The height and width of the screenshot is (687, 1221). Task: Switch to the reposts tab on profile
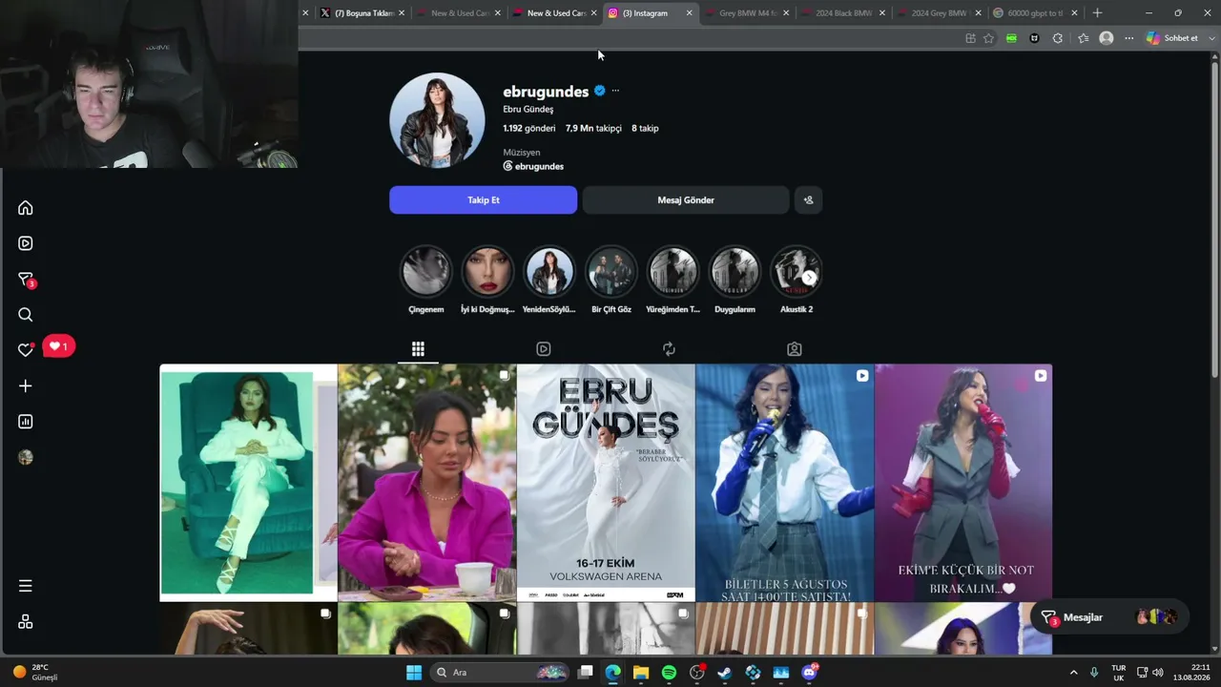[x=669, y=349]
